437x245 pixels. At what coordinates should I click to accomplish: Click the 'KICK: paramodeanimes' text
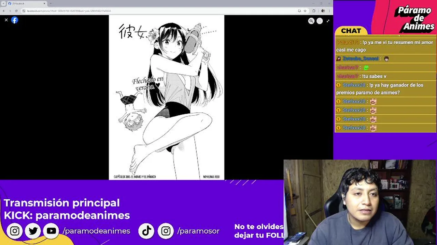coord(67,215)
